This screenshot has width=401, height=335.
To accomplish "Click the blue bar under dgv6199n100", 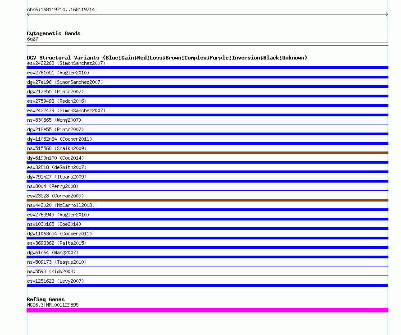I will pos(207,162).
